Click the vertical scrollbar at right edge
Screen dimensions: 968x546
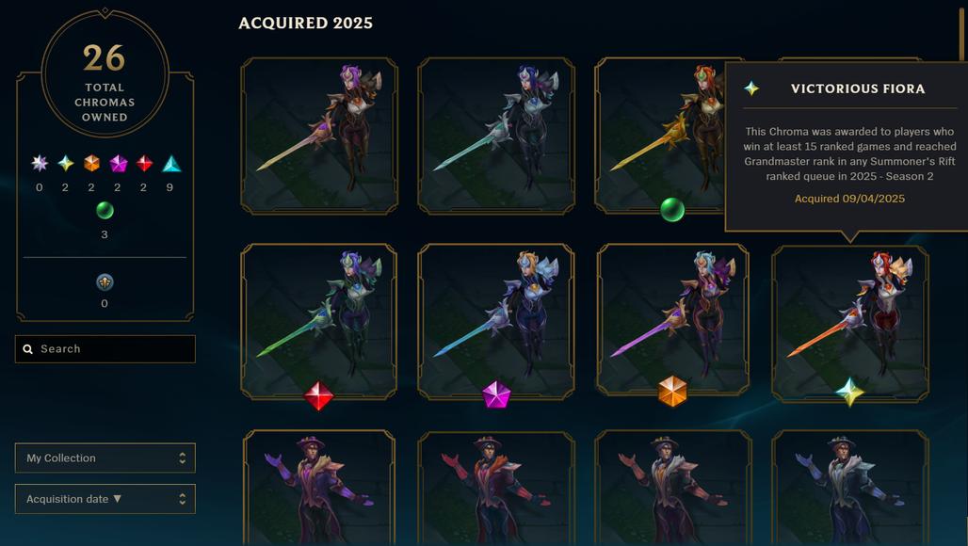[961, 34]
